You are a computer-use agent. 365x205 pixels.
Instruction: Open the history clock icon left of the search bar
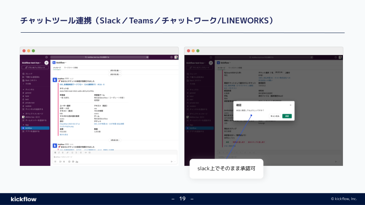click(46, 57)
